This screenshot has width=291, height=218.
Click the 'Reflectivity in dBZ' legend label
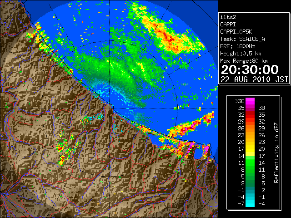pos(276,153)
